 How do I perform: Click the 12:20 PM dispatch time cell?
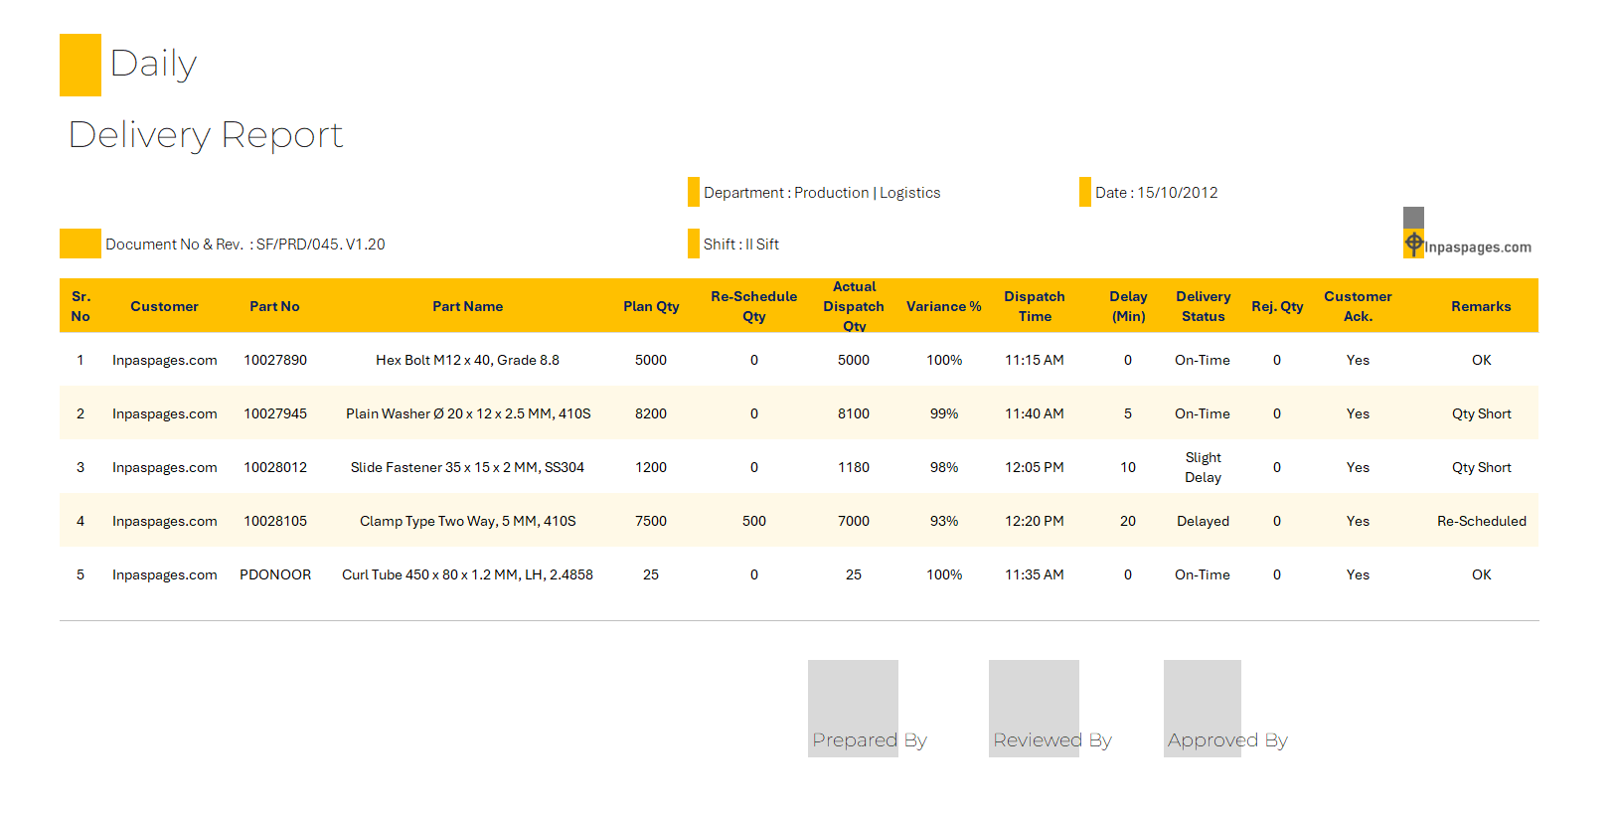coord(1034,521)
